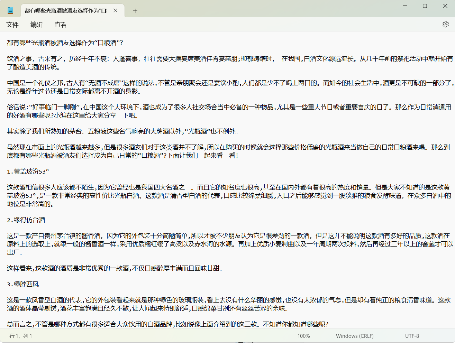The height and width of the screenshot is (343, 455).
Task: Click paragraph starting 这是一款产自贵州茅台镇的酱香酒
Action: [x=230, y=244]
